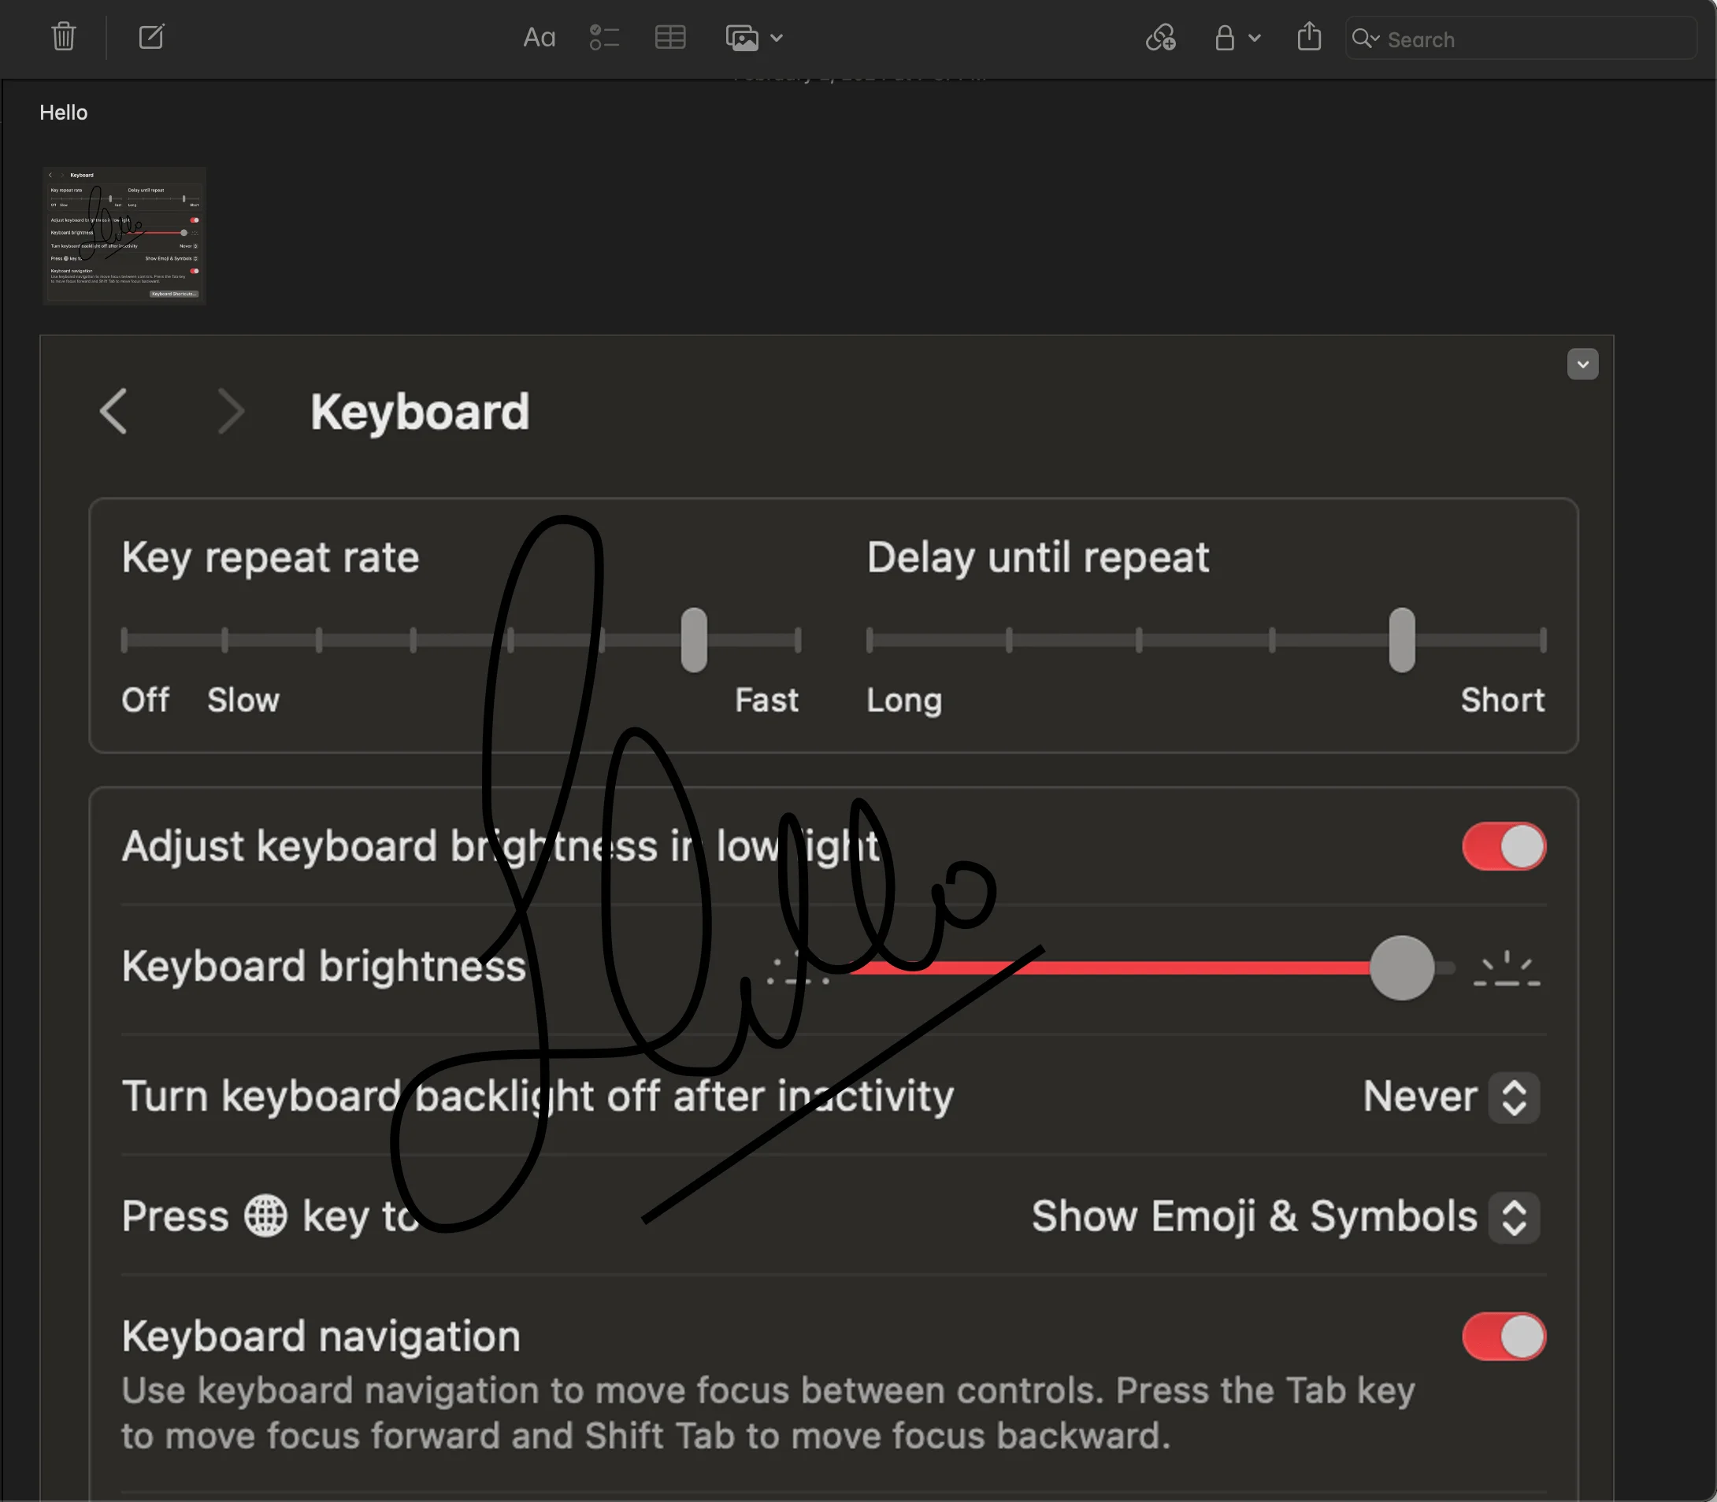Click the forward navigation arrow in Keyboard settings
The height and width of the screenshot is (1502, 1717).
[x=232, y=411]
